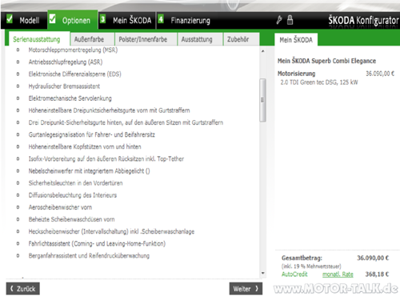Click 'Elektromechanische Servolenkung' entry

(x=70, y=98)
